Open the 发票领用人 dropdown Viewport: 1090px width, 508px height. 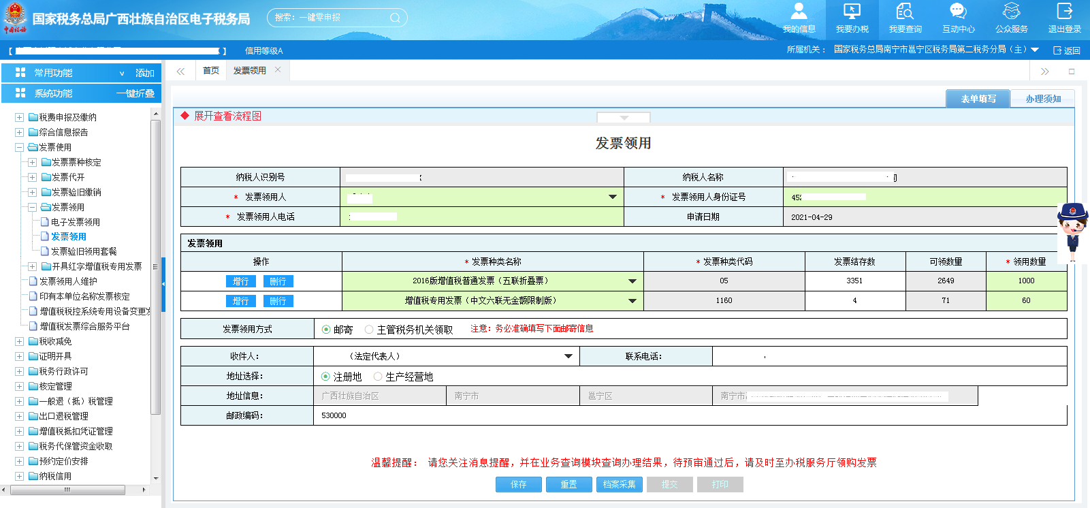click(612, 197)
